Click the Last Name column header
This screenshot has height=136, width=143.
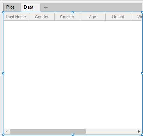(16, 17)
